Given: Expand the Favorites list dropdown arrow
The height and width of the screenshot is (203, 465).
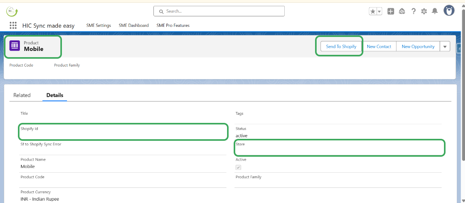Looking at the screenshot, I should (x=380, y=11).
